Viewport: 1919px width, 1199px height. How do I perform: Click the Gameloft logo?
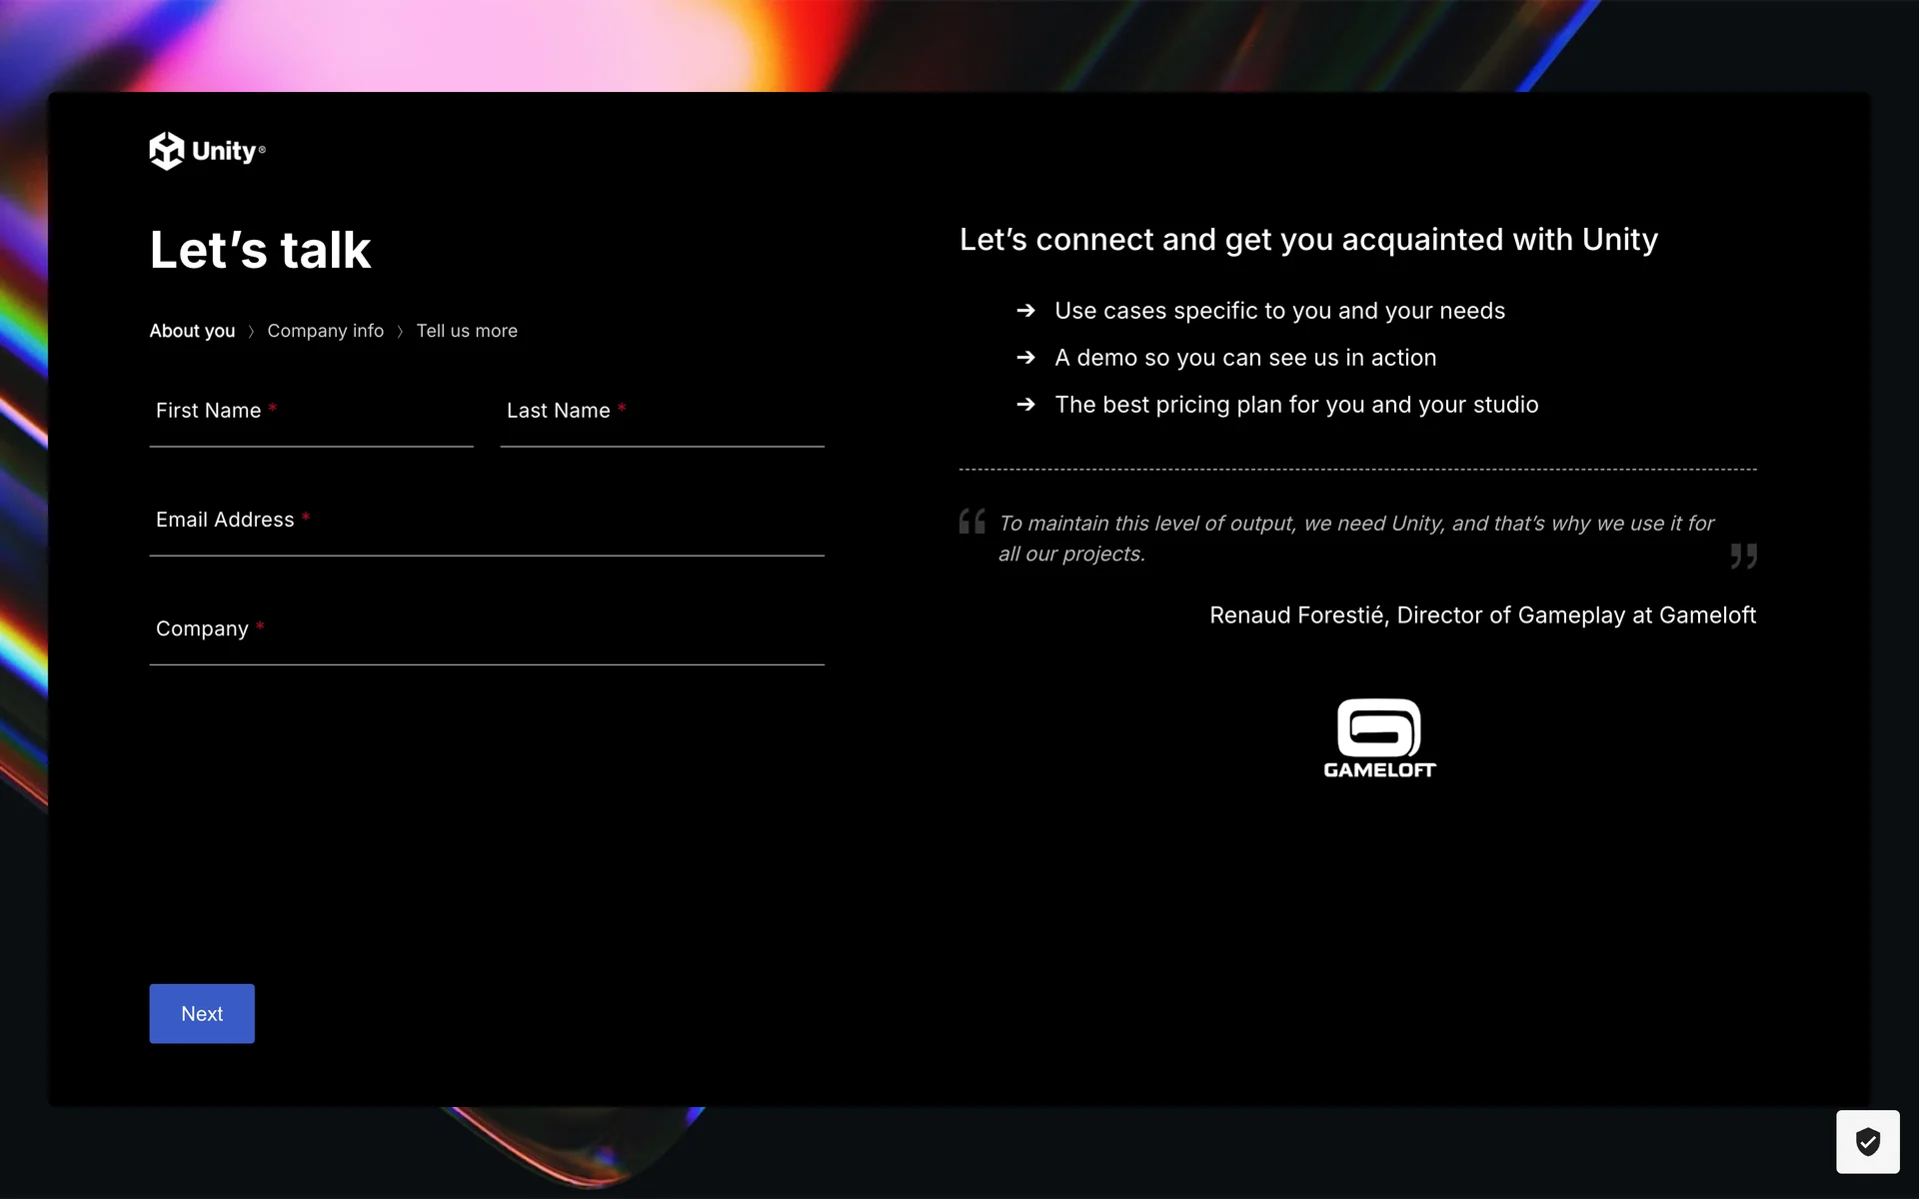tap(1379, 738)
